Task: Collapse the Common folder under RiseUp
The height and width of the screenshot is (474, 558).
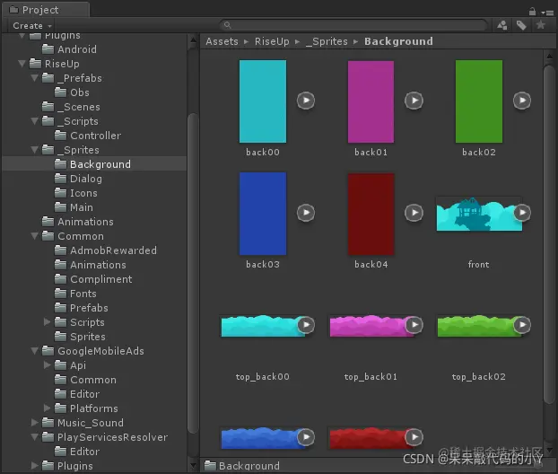Action: [x=34, y=236]
